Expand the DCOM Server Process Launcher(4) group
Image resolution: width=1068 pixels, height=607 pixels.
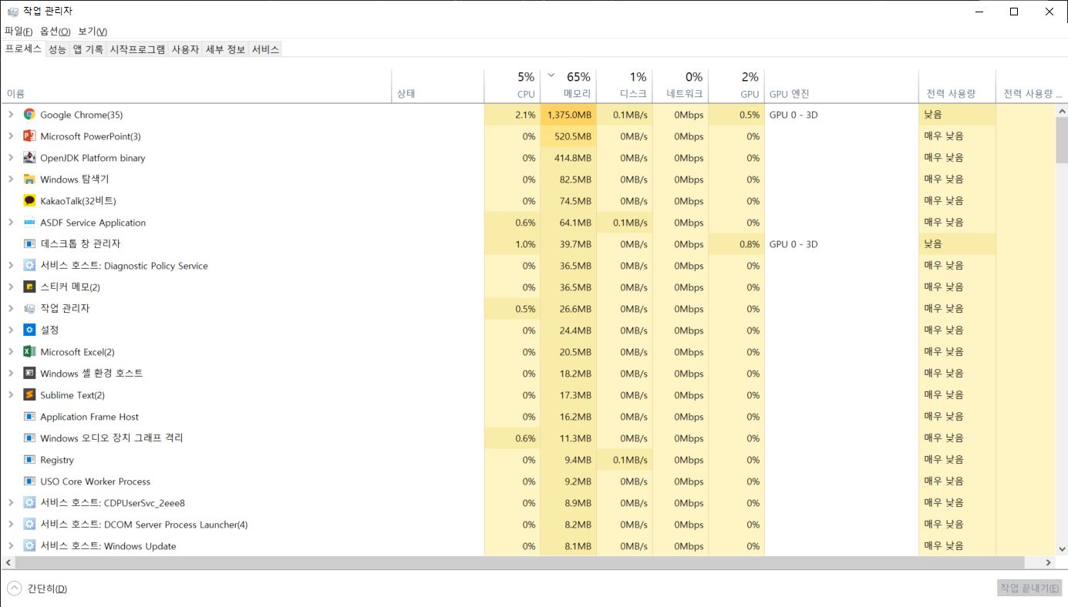tap(11, 524)
